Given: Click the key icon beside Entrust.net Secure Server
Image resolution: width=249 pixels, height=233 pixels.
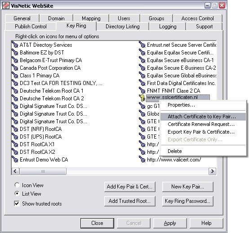Looking at the screenshot, I should [x=142, y=45].
